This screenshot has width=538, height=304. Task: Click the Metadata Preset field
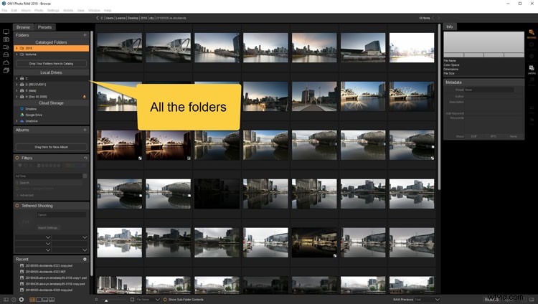click(x=489, y=90)
